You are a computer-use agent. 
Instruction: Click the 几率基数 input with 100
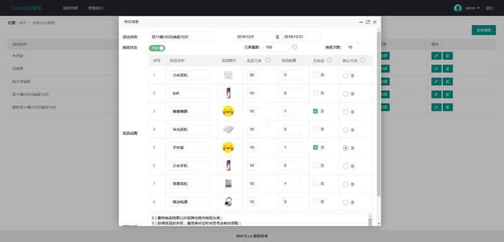(276, 47)
